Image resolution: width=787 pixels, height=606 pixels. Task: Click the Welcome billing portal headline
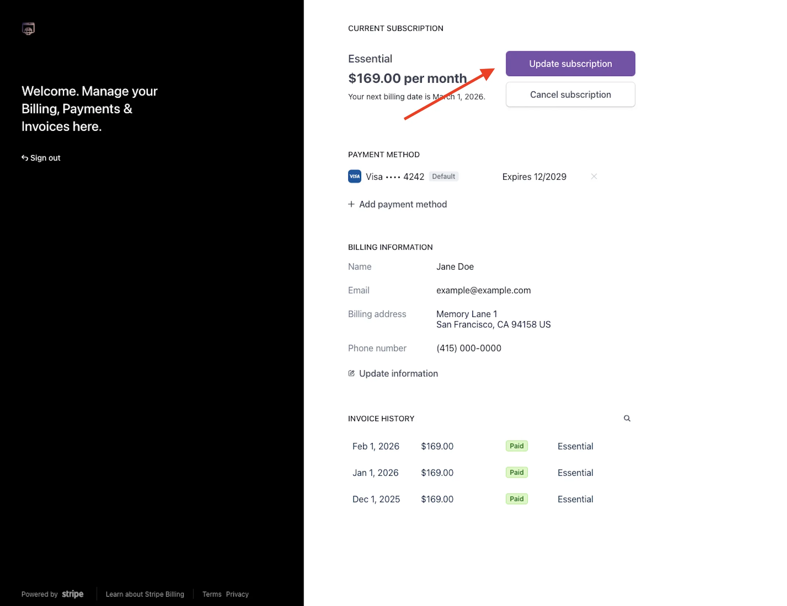click(89, 109)
